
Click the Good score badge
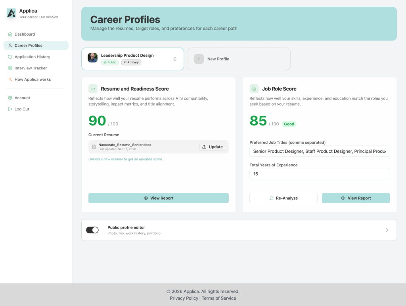(289, 124)
